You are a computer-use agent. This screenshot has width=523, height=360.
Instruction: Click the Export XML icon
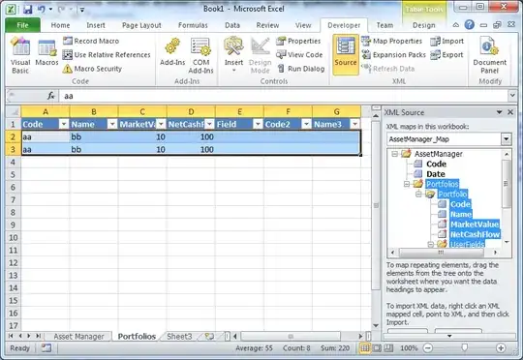[x=435, y=54]
